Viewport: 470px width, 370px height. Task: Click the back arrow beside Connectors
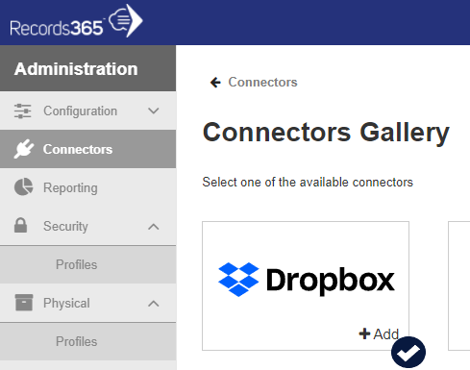click(x=215, y=83)
